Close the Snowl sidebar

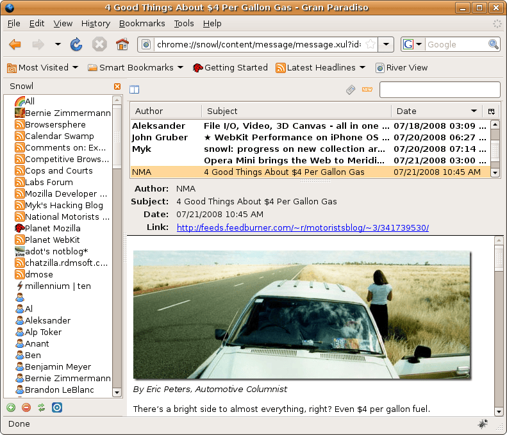tap(117, 86)
